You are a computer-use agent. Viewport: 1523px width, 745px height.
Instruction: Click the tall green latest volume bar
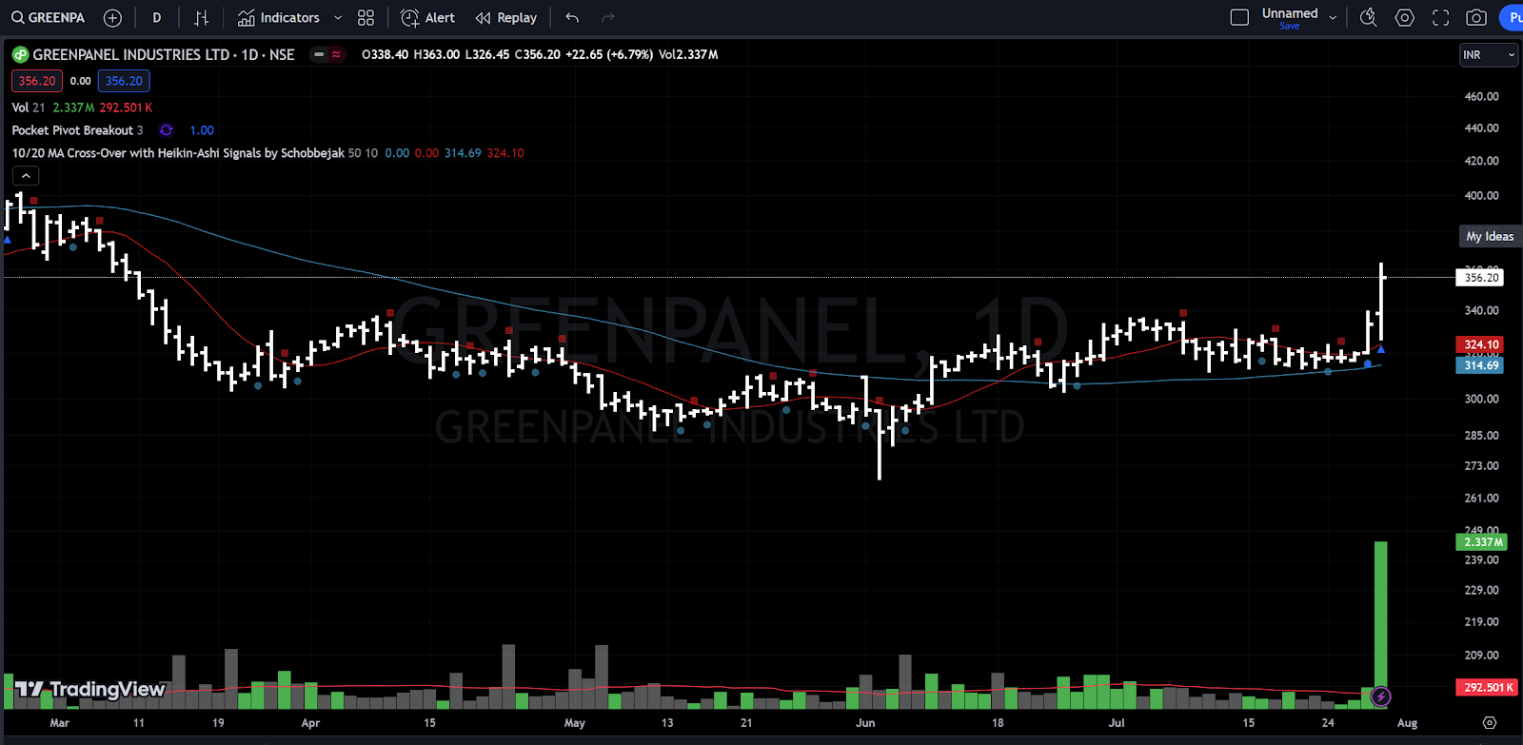(x=1380, y=625)
